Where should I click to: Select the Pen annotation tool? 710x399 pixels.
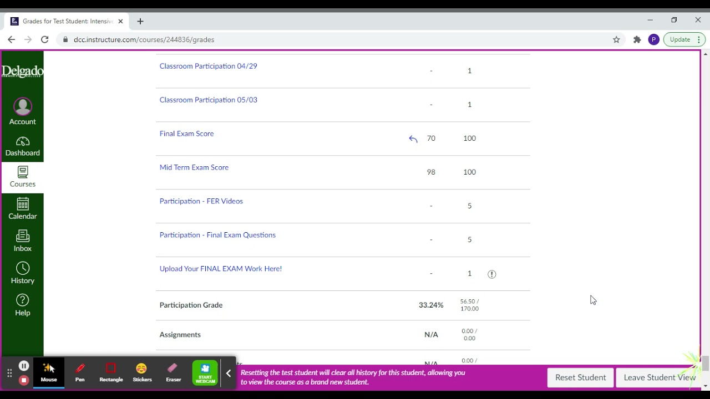(x=80, y=372)
